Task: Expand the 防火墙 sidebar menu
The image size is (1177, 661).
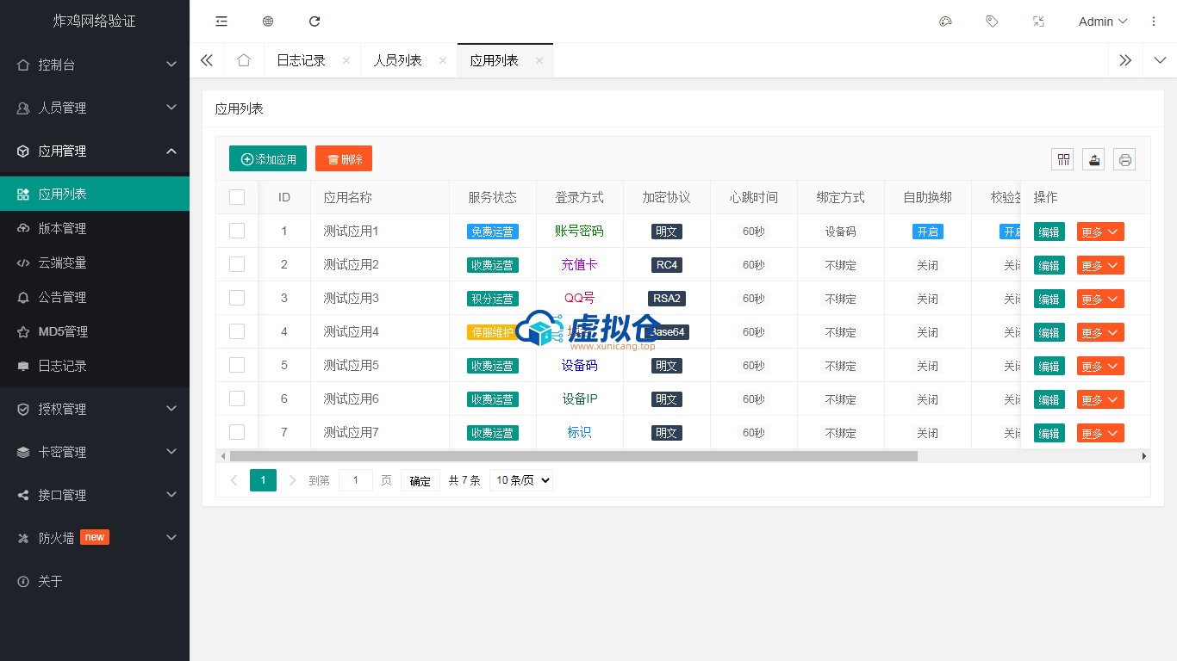Action: click(x=95, y=538)
